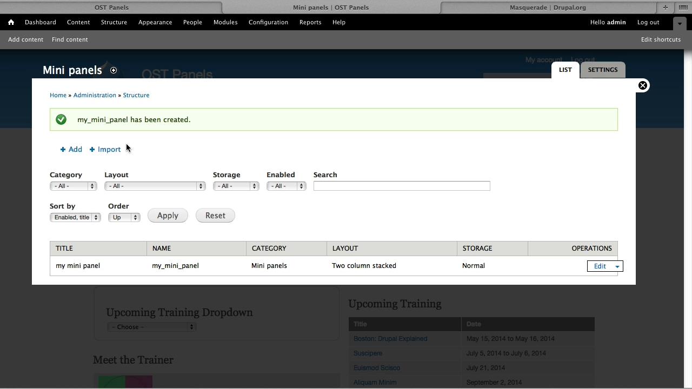Screen dimensions: 692x389
Task: Switch to the SETTINGS tab
Action: [603, 70]
